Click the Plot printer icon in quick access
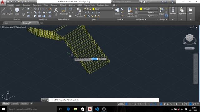The width and height of the screenshot is (200, 112). click(22, 2)
